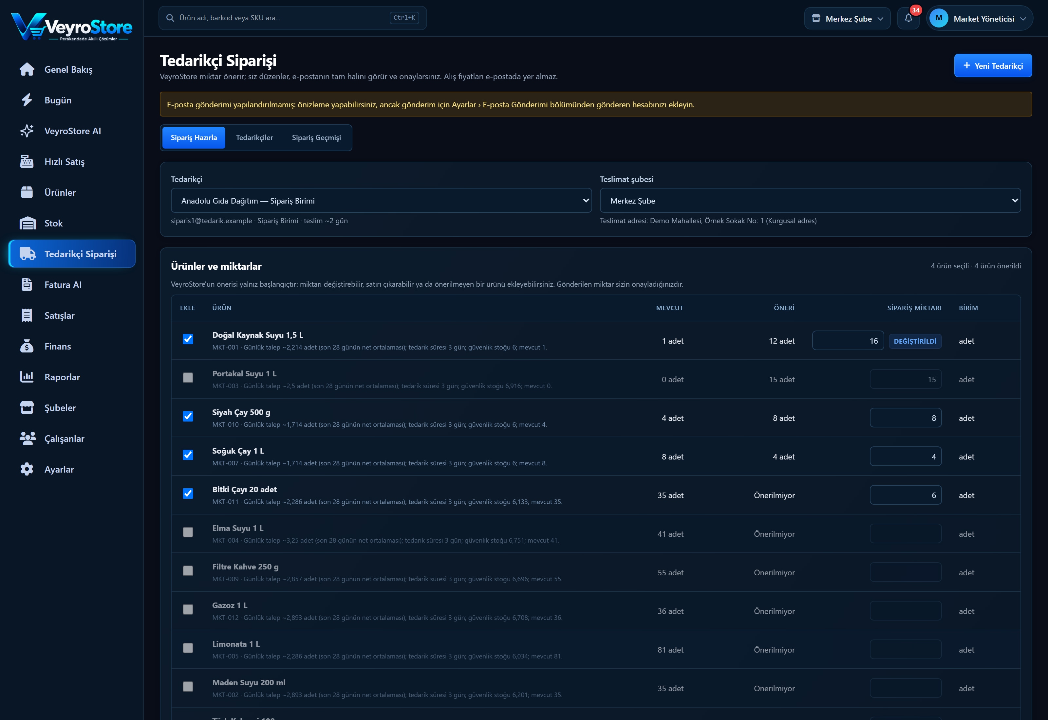The image size is (1048, 720).
Task: Uncheck Soğuk Çay 1 L
Action: click(x=188, y=455)
